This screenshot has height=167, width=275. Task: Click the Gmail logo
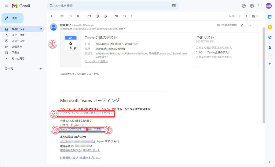point(21,6)
